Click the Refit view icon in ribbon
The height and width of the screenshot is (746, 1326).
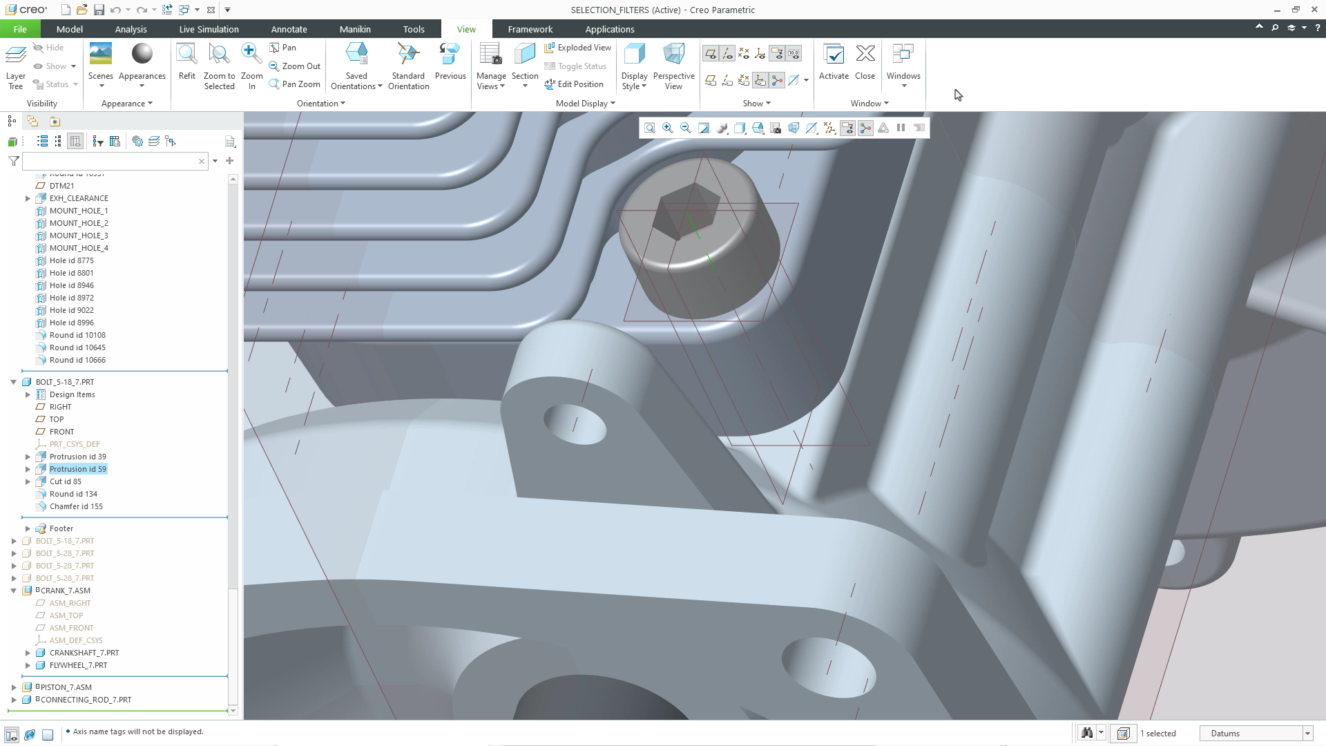pos(186,62)
